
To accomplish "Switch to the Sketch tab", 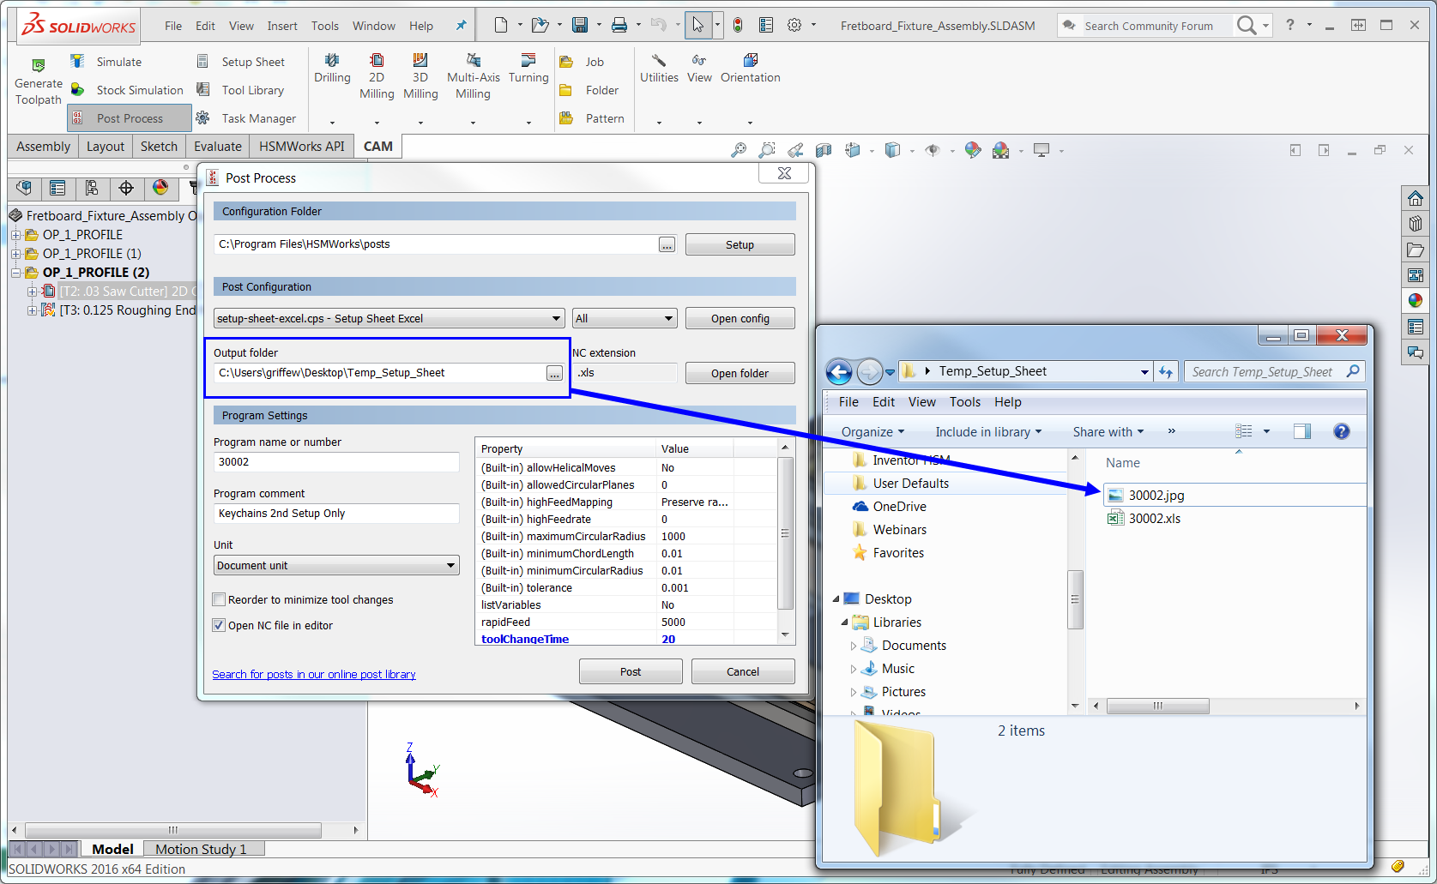I will point(159,147).
